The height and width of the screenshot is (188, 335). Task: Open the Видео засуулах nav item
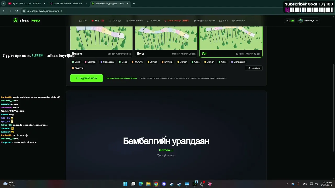[x=204, y=21]
